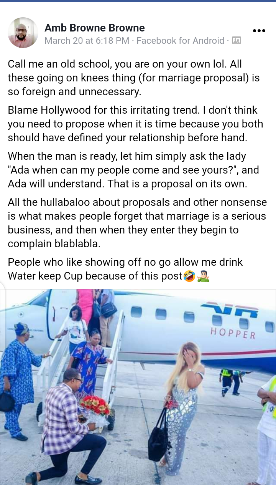Open the March 20 at 6:18 PM timestamp
The height and width of the screenshot is (485, 276).
click(87, 40)
